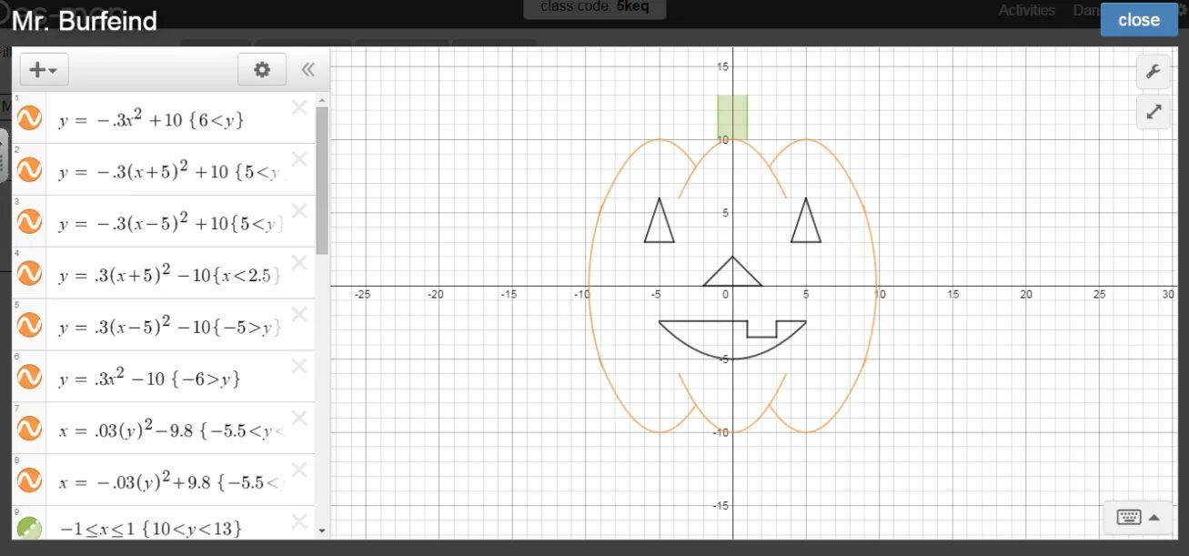
Task: Edit expression y = .3(x+5)² - 10 {x<2.5}
Action: (168, 275)
